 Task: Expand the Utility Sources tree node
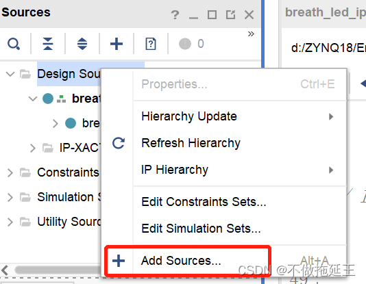(x=10, y=222)
